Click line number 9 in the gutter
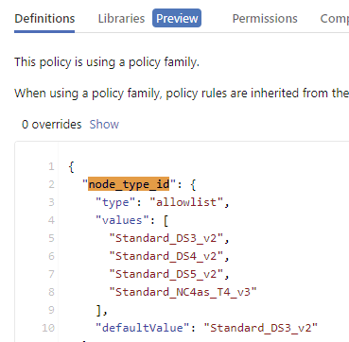The height and width of the screenshot is (342, 349). coord(51,310)
